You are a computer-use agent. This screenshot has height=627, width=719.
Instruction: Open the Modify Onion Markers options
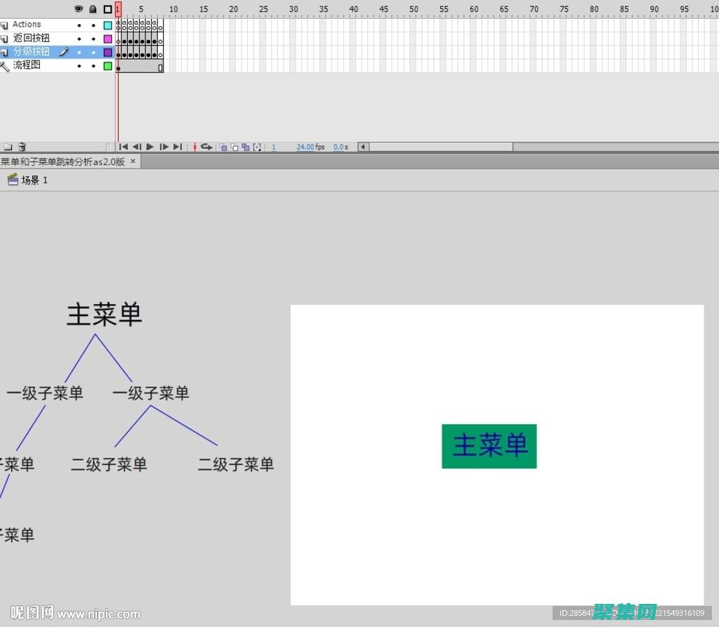click(257, 147)
